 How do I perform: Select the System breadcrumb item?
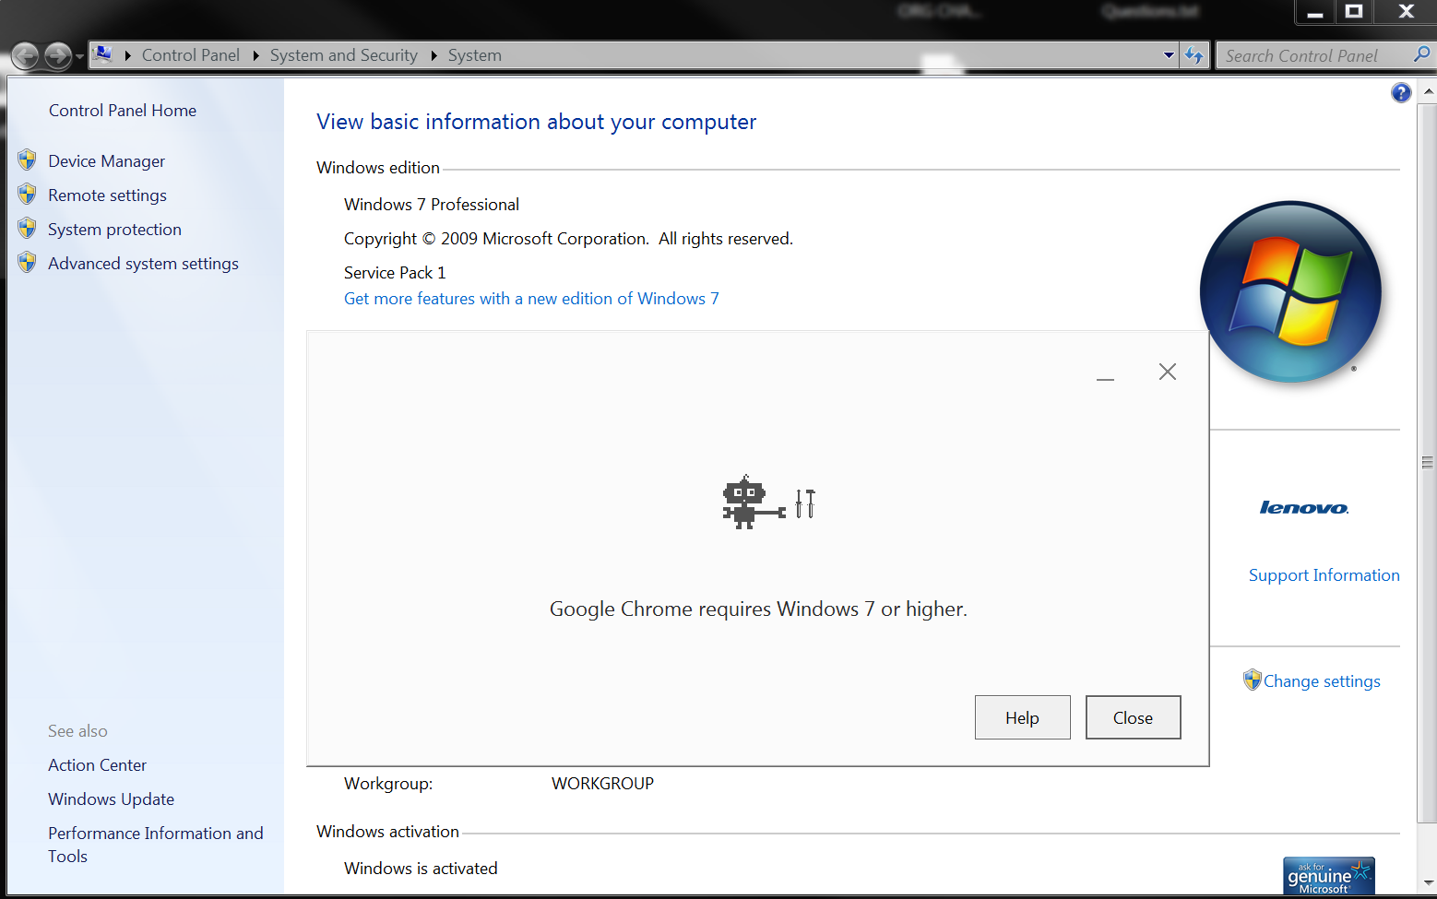point(474,55)
